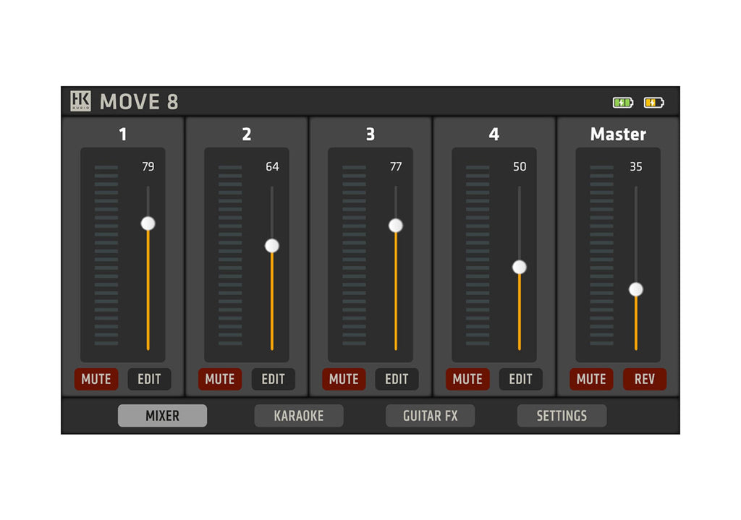Click the green battery status icon
The width and height of the screenshot is (741, 520).
pyautogui.click(x=623, y=103)
